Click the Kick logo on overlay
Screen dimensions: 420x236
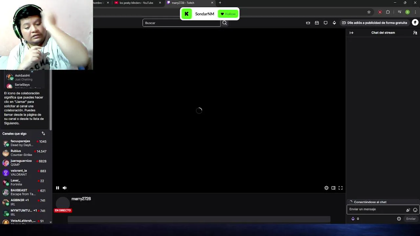(x=186, y=14)
